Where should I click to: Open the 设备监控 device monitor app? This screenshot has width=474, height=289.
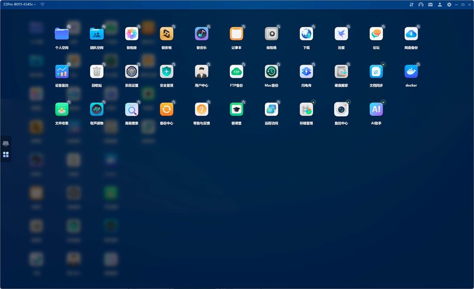62,72
